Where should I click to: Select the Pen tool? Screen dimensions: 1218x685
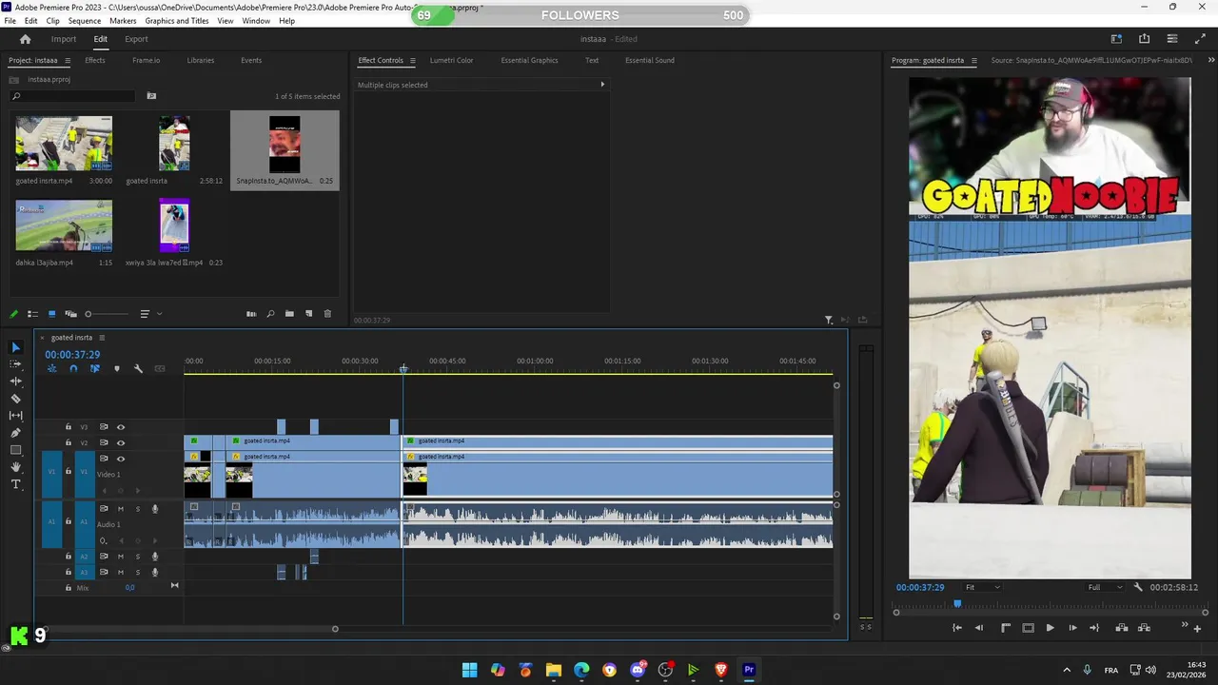pyautogui.click(x=15, y=433)
